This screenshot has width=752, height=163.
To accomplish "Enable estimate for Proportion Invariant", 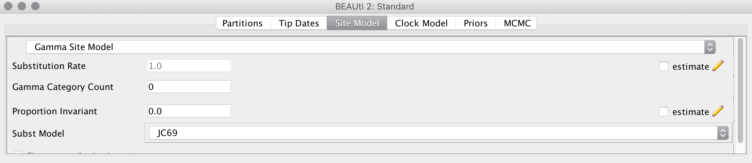I will pyautogui.click(x=663, y=112).
